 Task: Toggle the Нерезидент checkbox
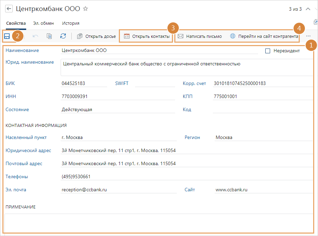click(x=268, y=51)
